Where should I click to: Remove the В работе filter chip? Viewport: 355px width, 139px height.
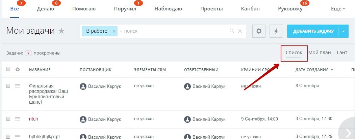114,31
